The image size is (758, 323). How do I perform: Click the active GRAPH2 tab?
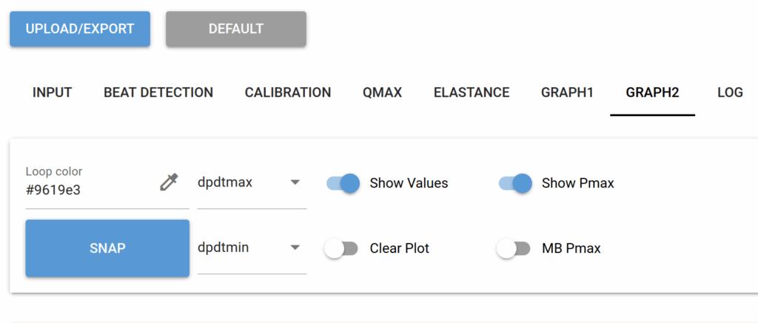pyautogui.click(x=653, y=92)
